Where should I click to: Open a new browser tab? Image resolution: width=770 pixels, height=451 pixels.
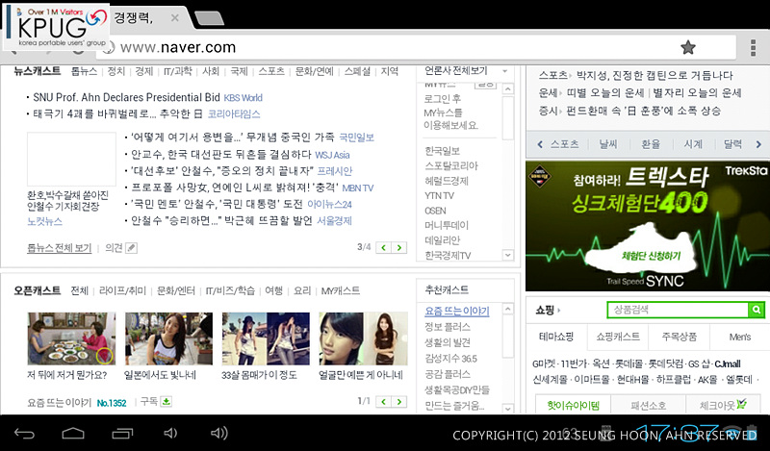click(x=209, y=18)
